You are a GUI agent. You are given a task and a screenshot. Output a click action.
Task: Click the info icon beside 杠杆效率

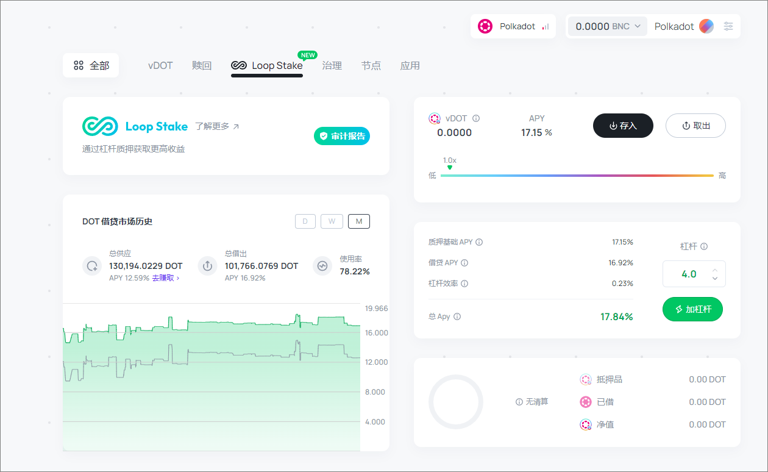click(x=464, y=284)
